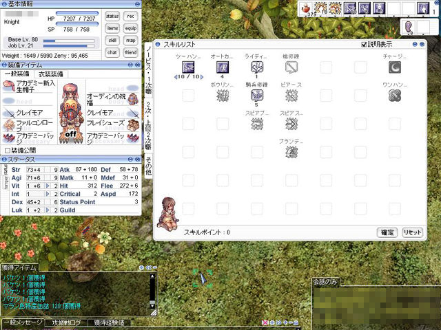This screenshot has height=330, width=441.
Task: Click the Job Lv experience bar
Action: [69, 46]
